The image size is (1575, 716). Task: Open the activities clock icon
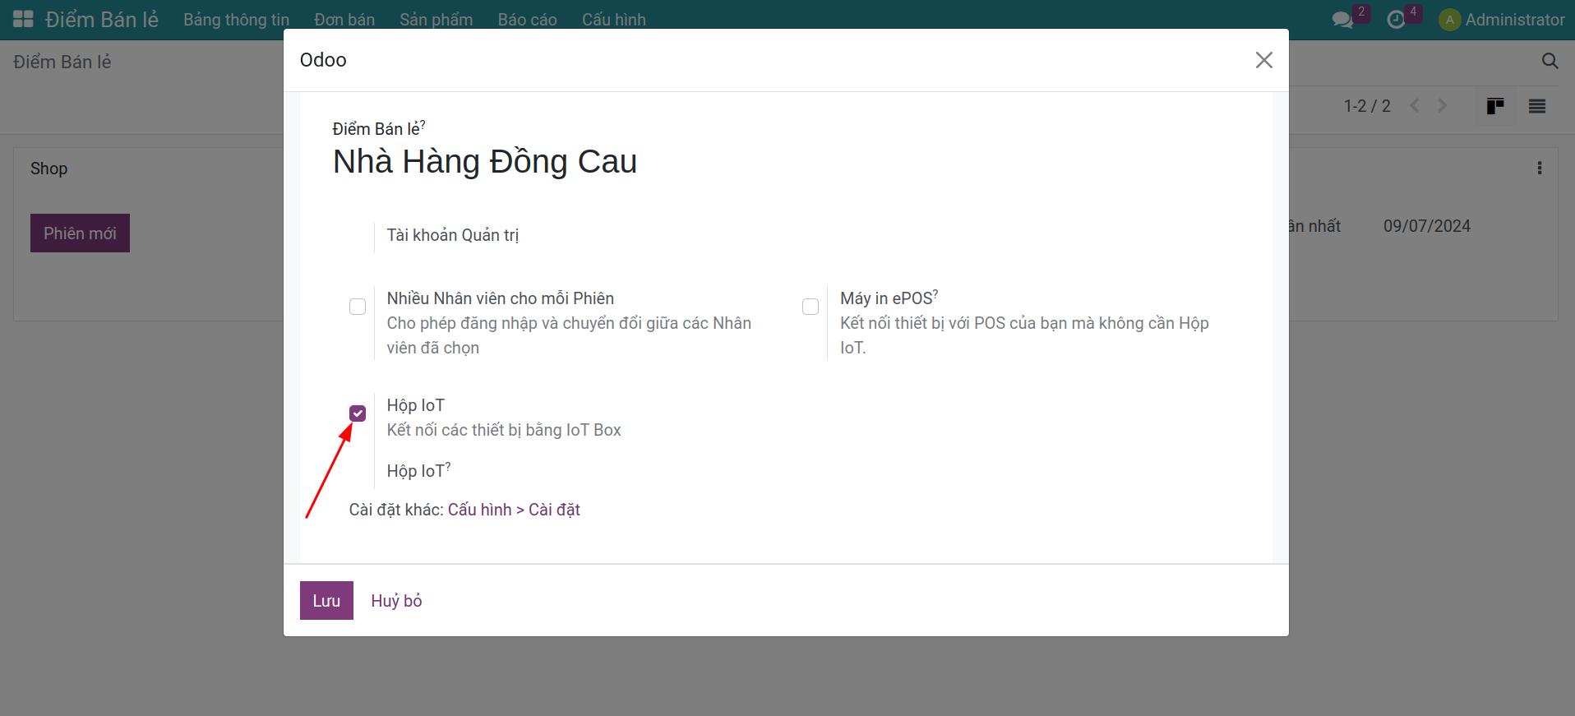pyautogui.click(x=1396, y=20)
